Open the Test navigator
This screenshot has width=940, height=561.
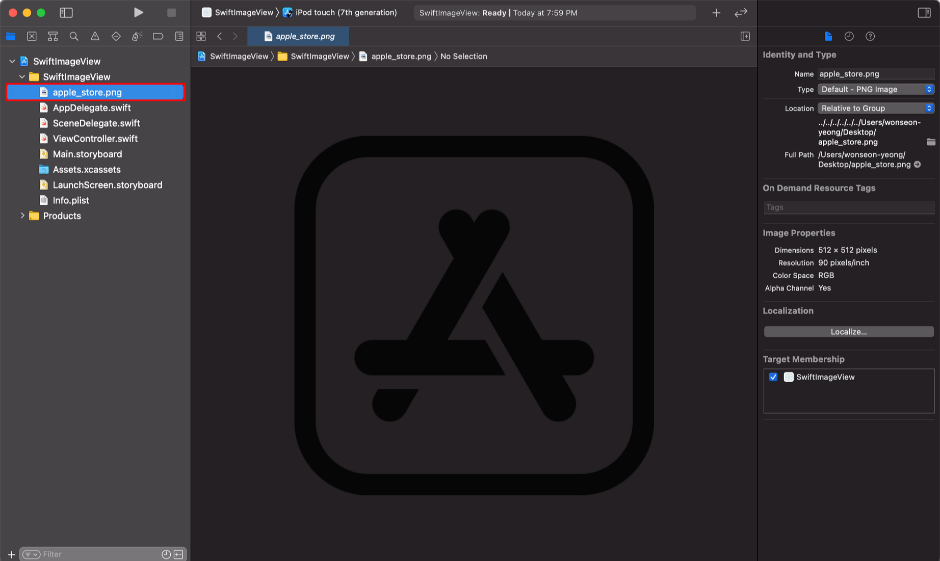coord(116,36)
